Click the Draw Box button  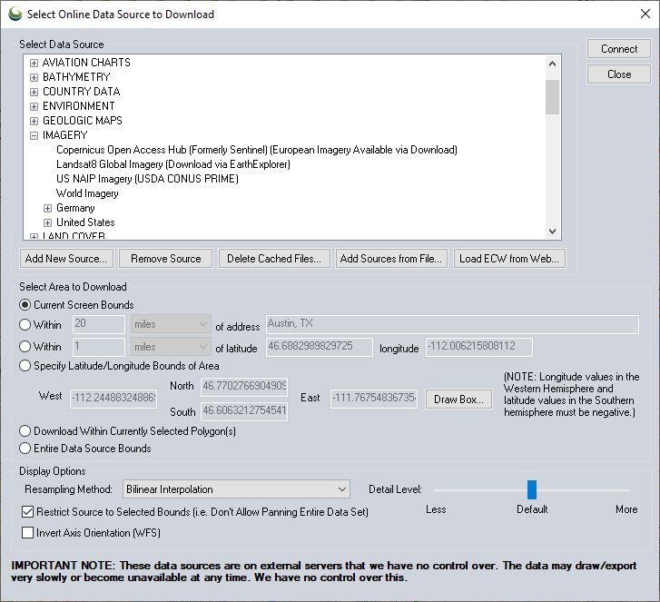point(458,400)
